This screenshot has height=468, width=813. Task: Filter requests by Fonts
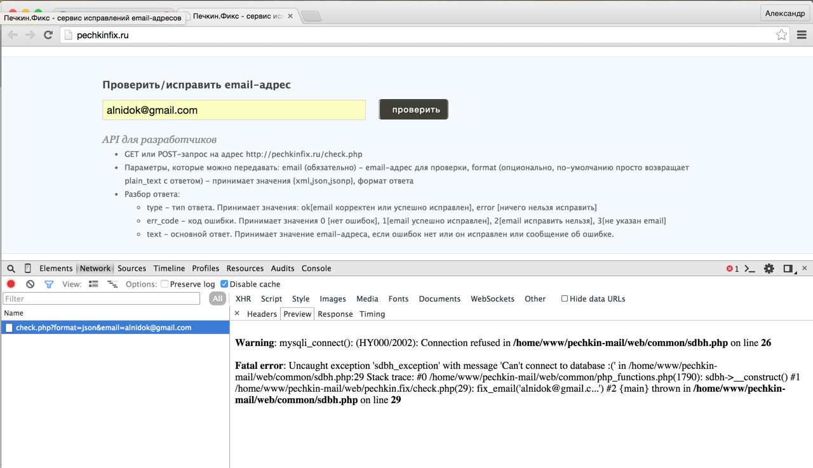pyautogui.click(x=399, y=298)
